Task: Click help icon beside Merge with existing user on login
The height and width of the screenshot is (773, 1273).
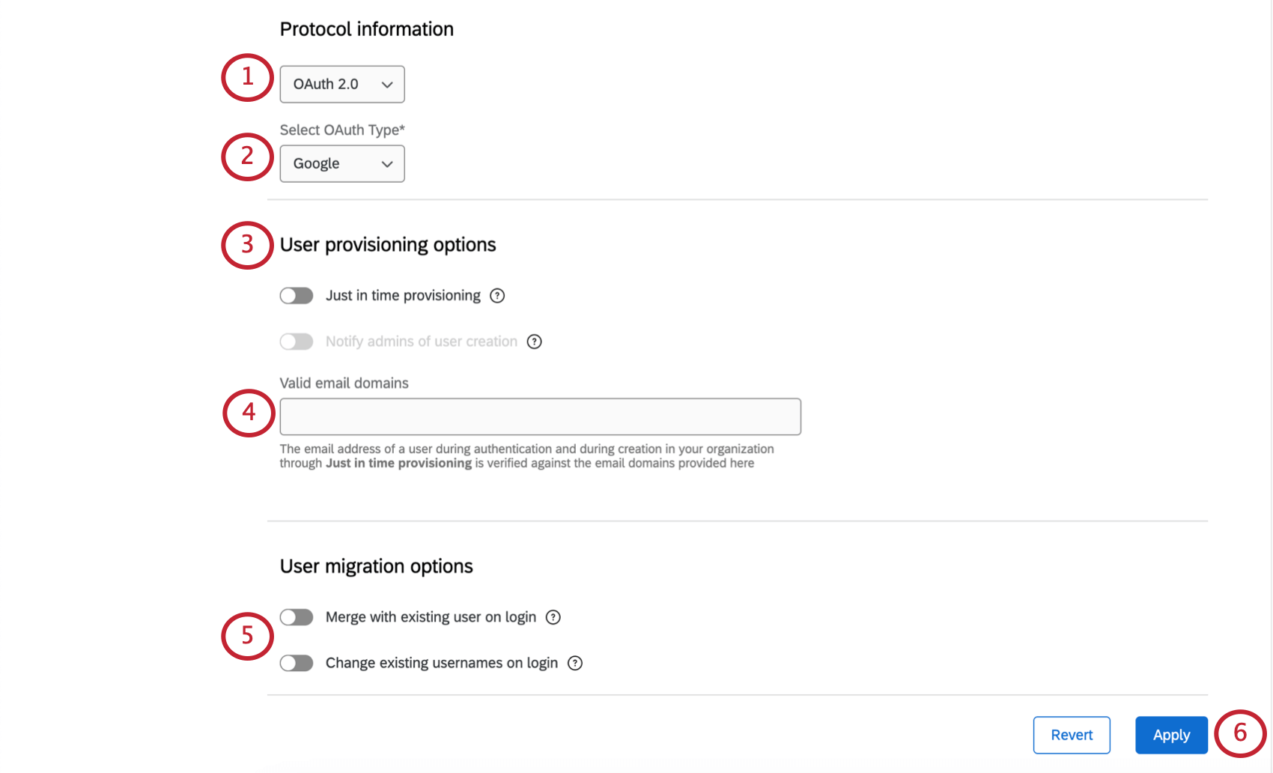Action: 553,617
